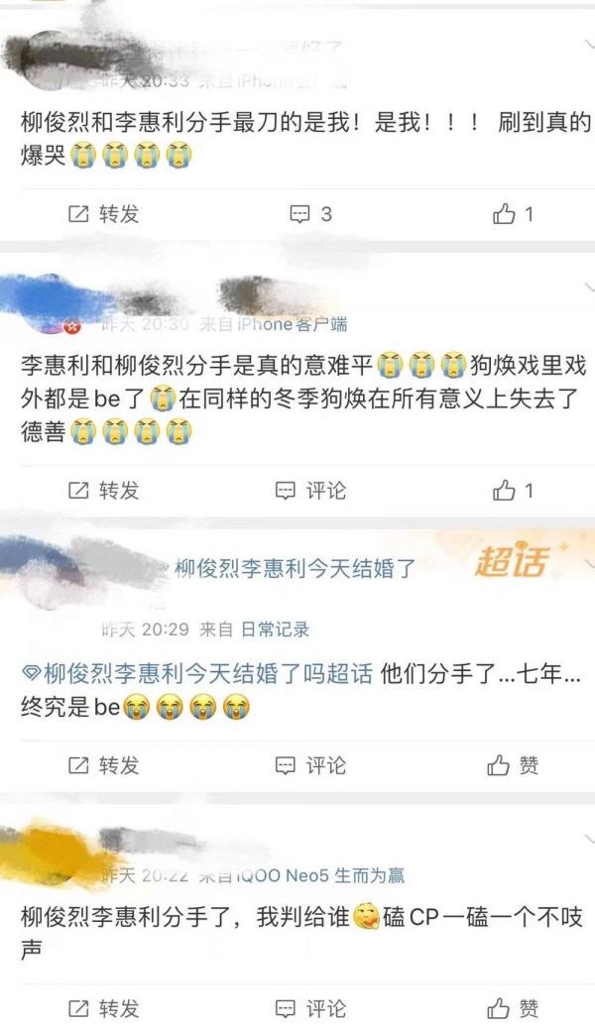
Task: Like the first post with 1 like
Action: [x=513, y=214]
